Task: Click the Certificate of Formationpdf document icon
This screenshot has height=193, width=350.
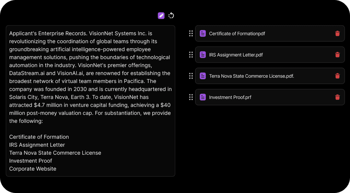Action: click(203, 33)
